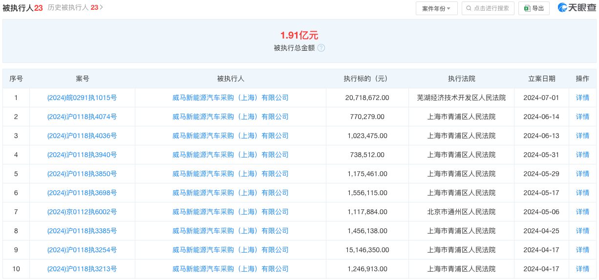
Task: Switch to 被执行人 23 tab
Action: pos(22,8)
